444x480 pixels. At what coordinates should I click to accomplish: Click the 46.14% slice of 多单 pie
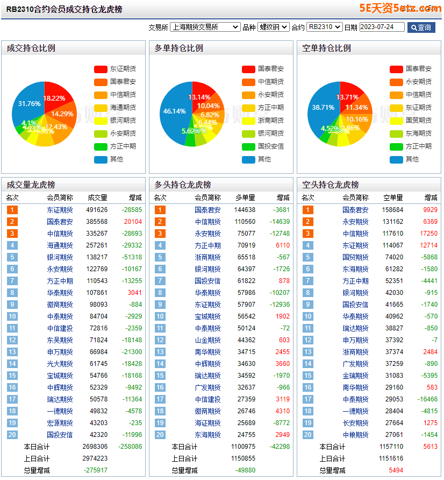click(174, 112)
